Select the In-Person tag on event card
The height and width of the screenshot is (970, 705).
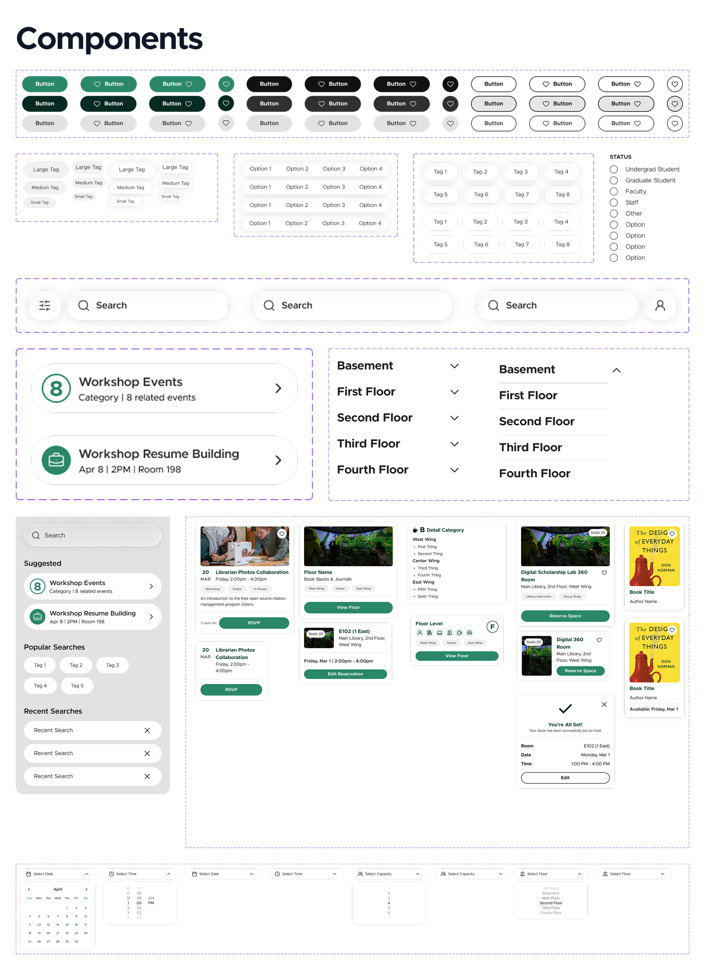coord(260,589)
